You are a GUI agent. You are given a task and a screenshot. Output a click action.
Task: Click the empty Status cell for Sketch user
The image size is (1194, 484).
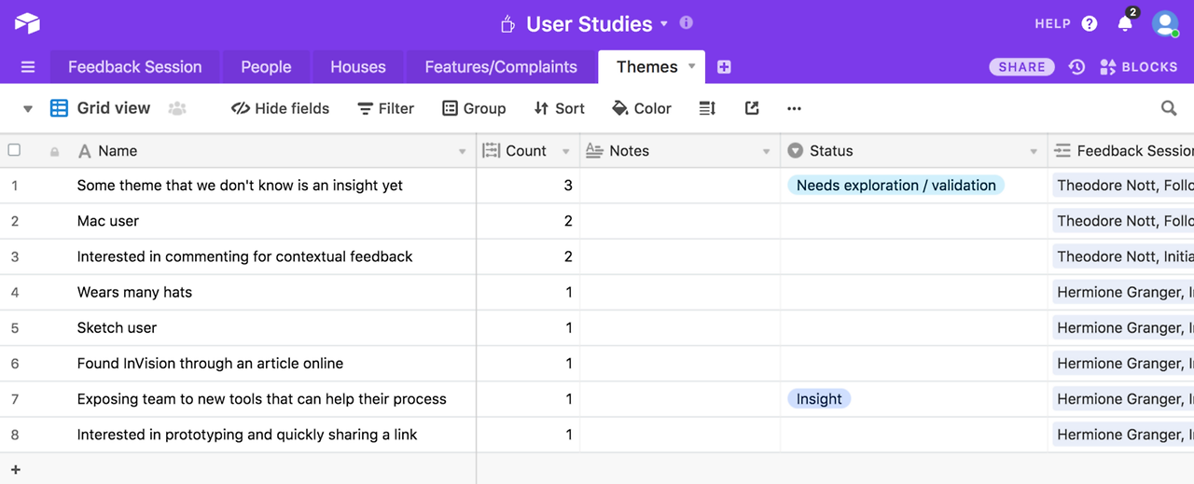(914, 327)
